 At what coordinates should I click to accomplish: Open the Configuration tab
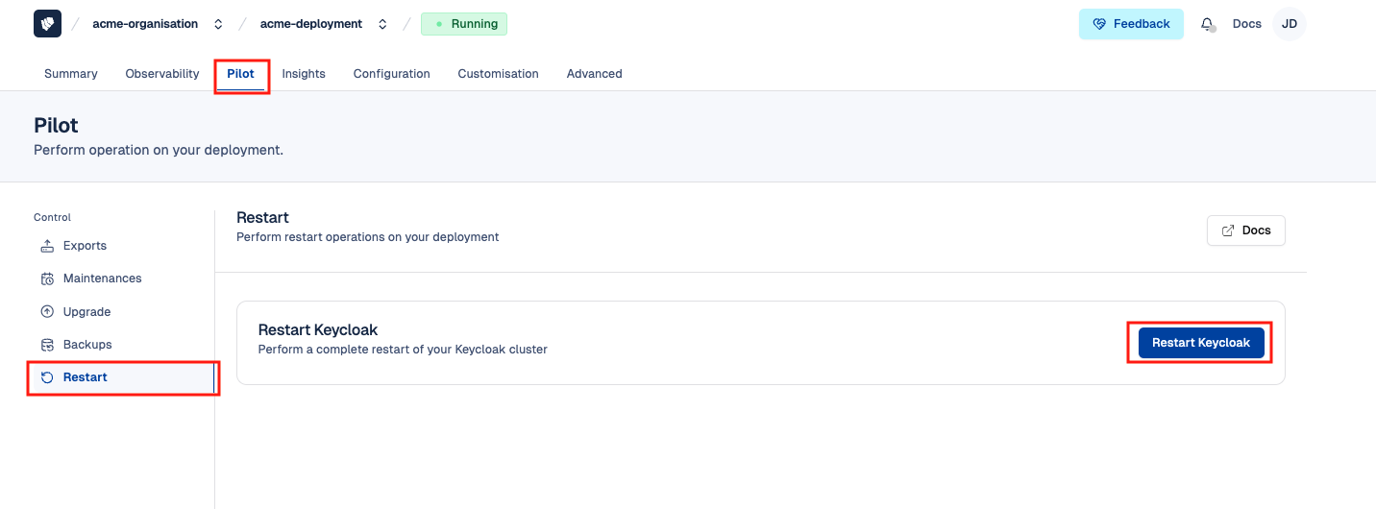click(392, 74)
